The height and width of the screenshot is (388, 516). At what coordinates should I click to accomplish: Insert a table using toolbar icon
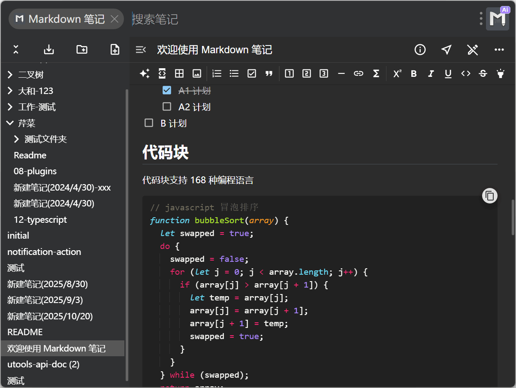click(x=179, y=73)
